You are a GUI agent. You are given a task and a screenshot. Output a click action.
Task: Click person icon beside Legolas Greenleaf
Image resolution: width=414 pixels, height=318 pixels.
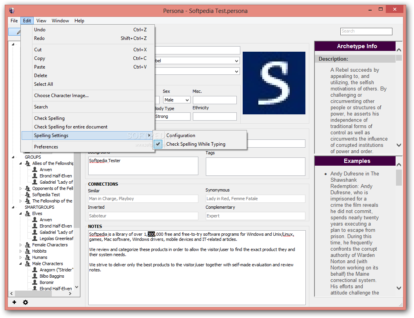[34, 238]
